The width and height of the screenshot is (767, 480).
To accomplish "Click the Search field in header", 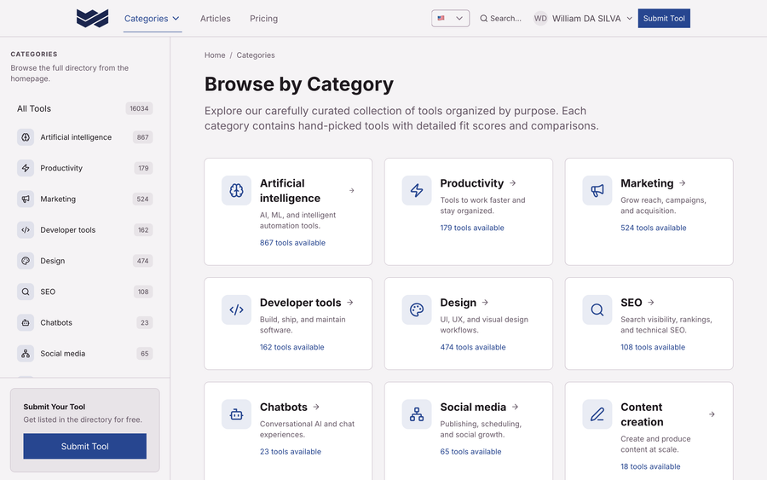I will pyautogui.click(x=500, y=18).
